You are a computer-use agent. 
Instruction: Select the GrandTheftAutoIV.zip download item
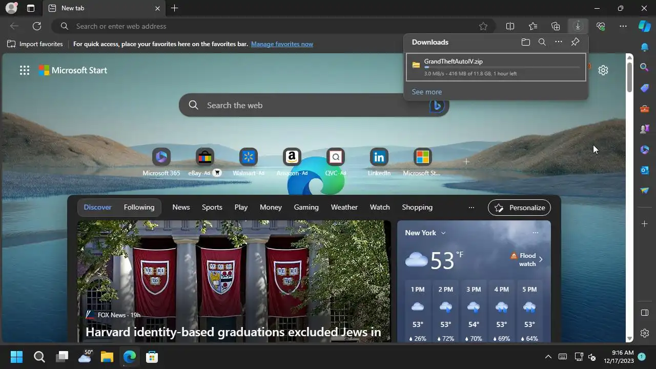[496, 67]
